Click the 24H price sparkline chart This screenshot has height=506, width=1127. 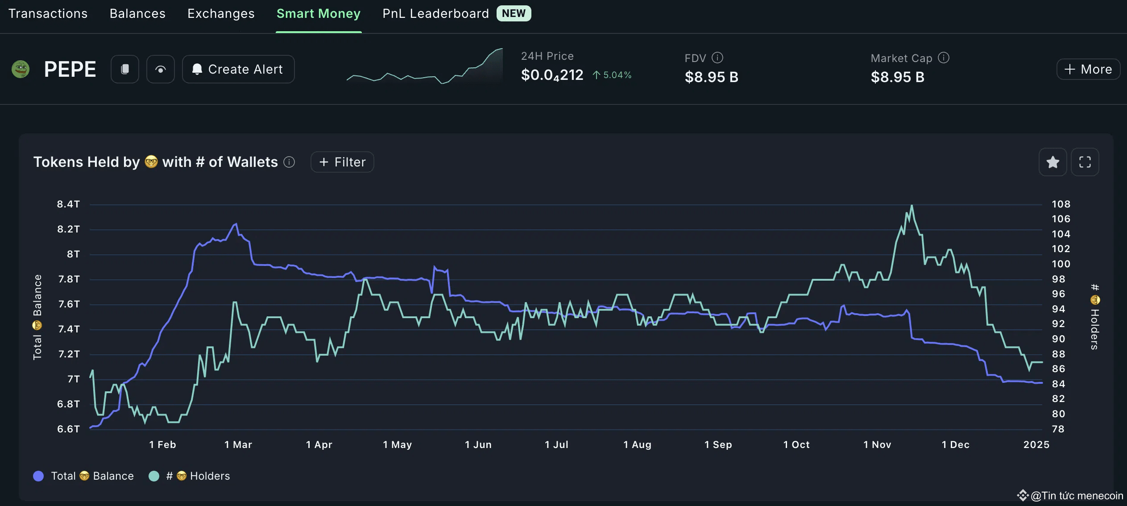(x=424, y=67)
